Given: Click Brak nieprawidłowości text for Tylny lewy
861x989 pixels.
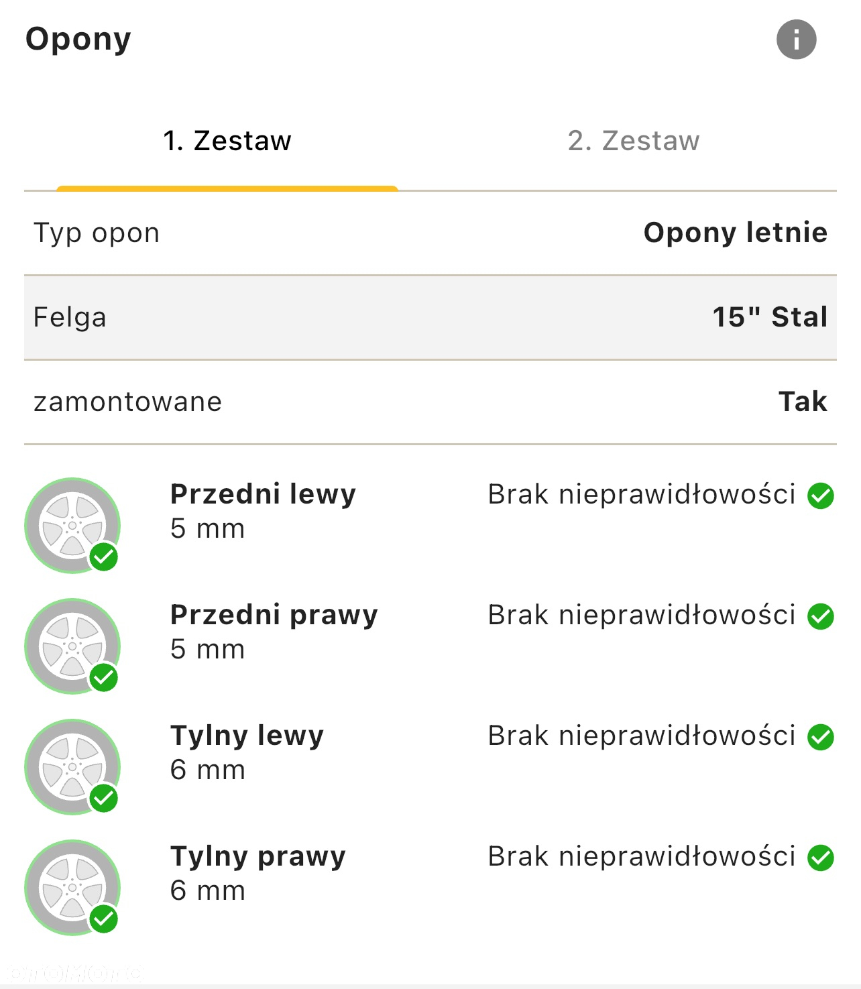Looking at the screenshot, I should coord(642,736).
